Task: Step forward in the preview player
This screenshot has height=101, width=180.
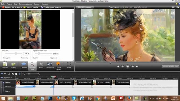Action: [x=132, y=66]
